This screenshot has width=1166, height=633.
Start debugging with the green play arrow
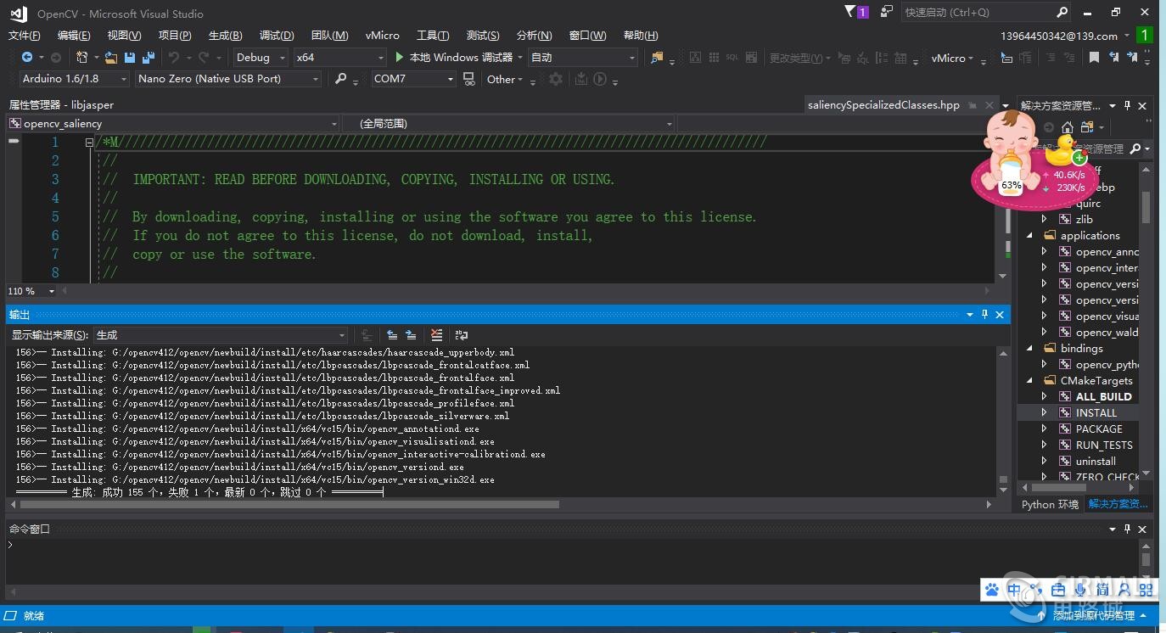click(x=400, y=58)
